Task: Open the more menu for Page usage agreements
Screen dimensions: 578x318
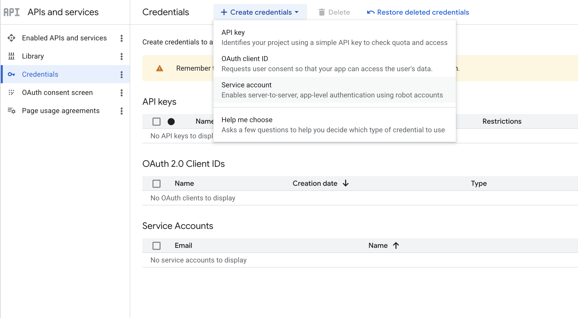Action: point(122,111)
